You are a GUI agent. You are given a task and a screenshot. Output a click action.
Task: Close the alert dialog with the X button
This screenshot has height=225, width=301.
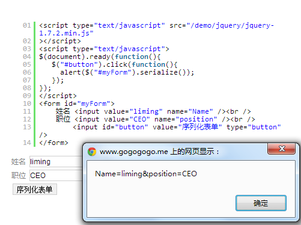(281, 149)
